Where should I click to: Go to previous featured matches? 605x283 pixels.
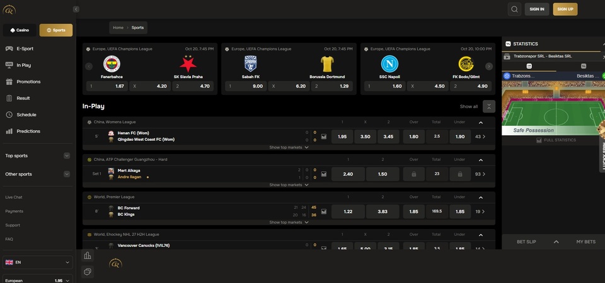89,66
